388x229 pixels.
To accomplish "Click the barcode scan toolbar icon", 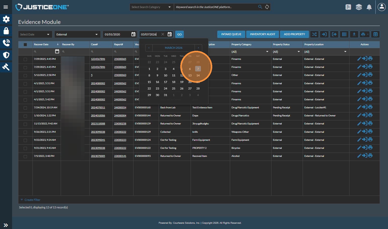I will click(344, 34).
